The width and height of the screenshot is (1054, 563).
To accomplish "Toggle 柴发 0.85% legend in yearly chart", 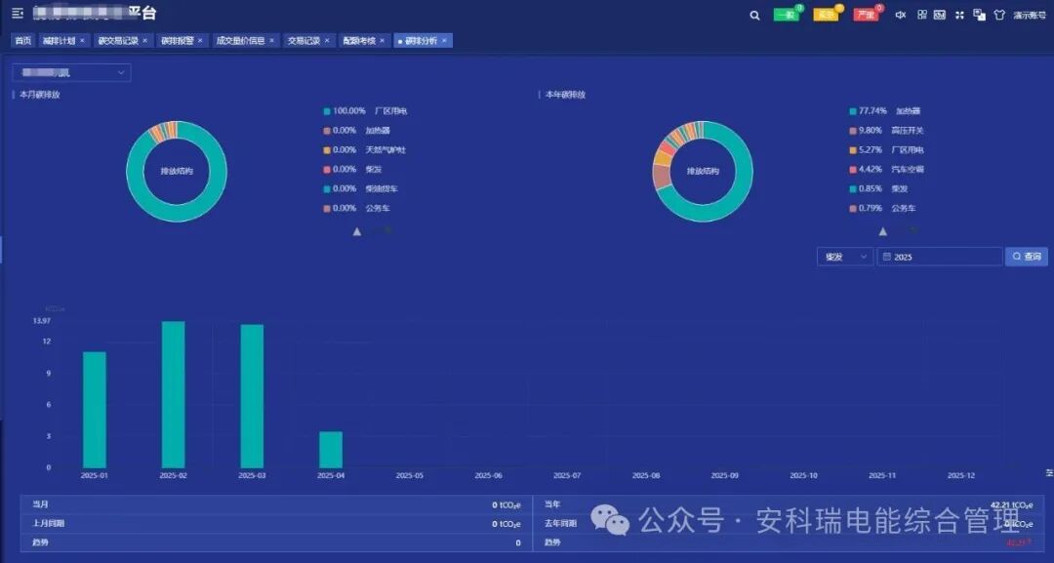I will (x=879, y=188).
